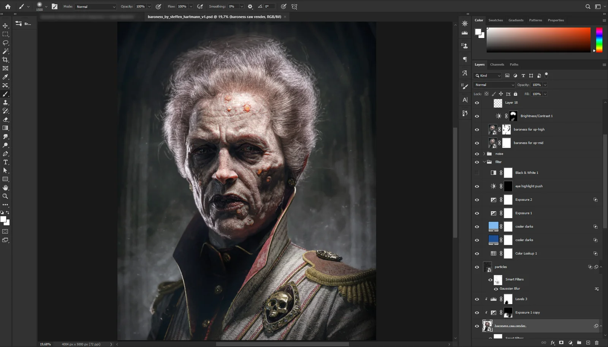Select the Type tool
Image resolution: width=608 pixels, height=347 pixels.
point(5,162)
